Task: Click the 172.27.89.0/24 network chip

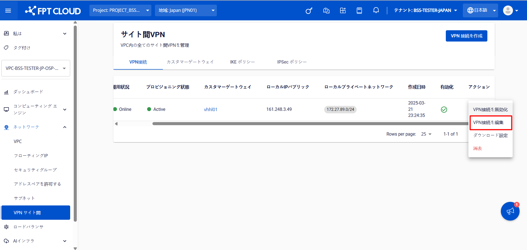Action: coord(340,109)
